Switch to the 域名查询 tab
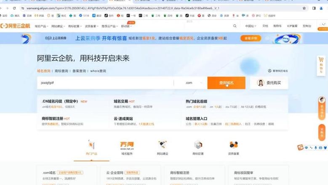 tap(44, 71)
